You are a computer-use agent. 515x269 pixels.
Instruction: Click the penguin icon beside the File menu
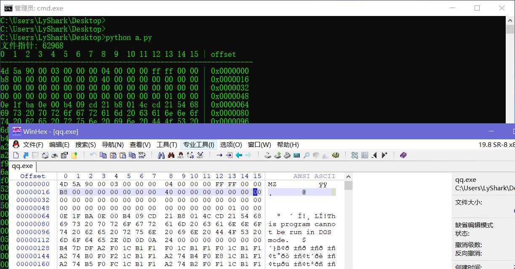(16, 144)
